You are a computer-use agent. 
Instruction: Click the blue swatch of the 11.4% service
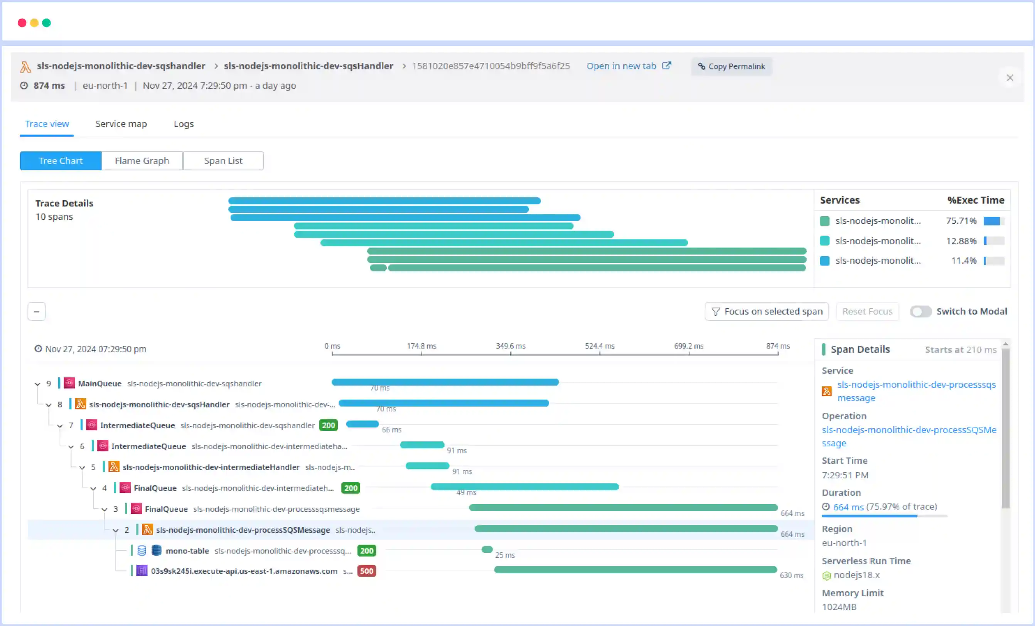point(824,260)
